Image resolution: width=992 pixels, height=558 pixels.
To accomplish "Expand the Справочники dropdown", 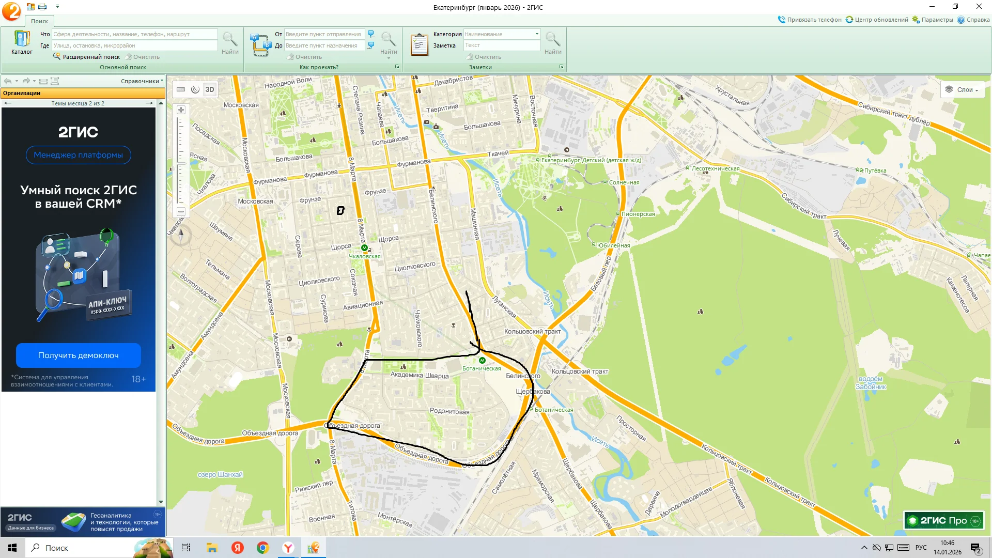I will (x=142, y=81).
